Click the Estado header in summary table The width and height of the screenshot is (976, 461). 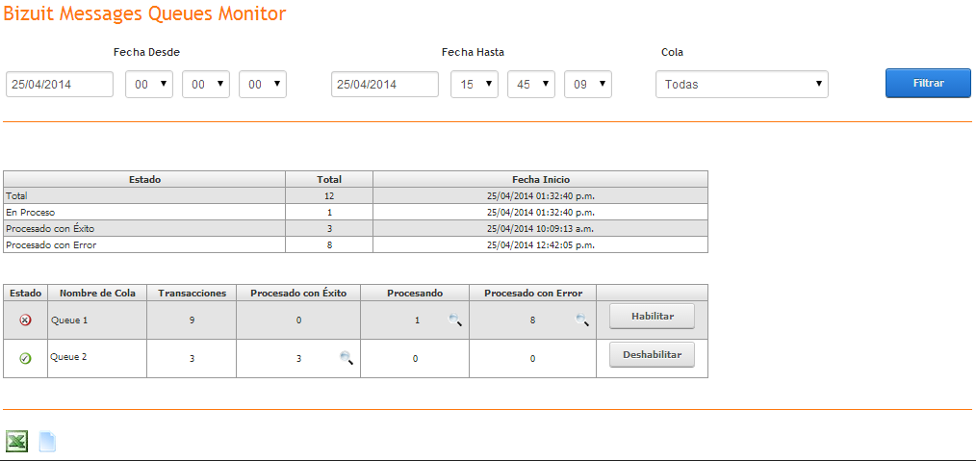click(144, 179)
